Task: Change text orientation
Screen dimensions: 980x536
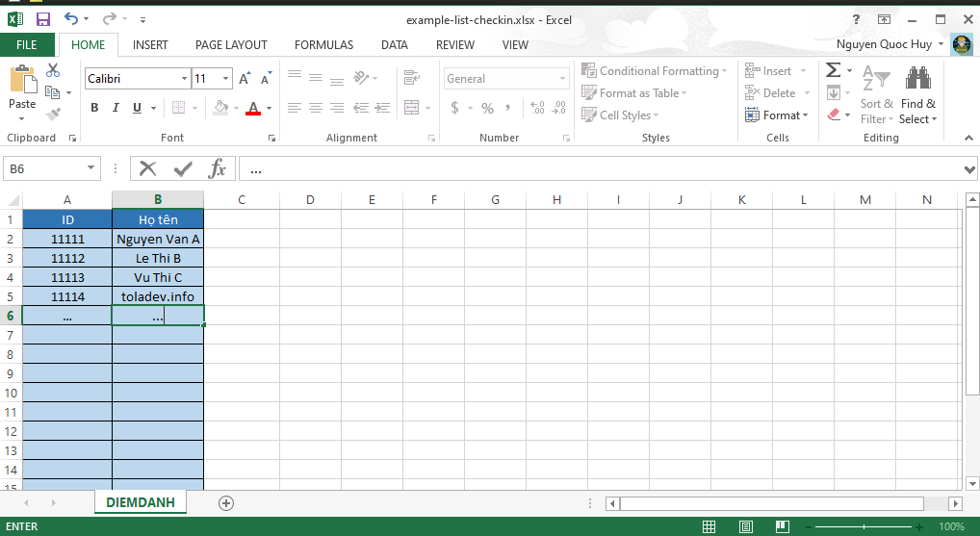Action: click(x=361, y=78)
